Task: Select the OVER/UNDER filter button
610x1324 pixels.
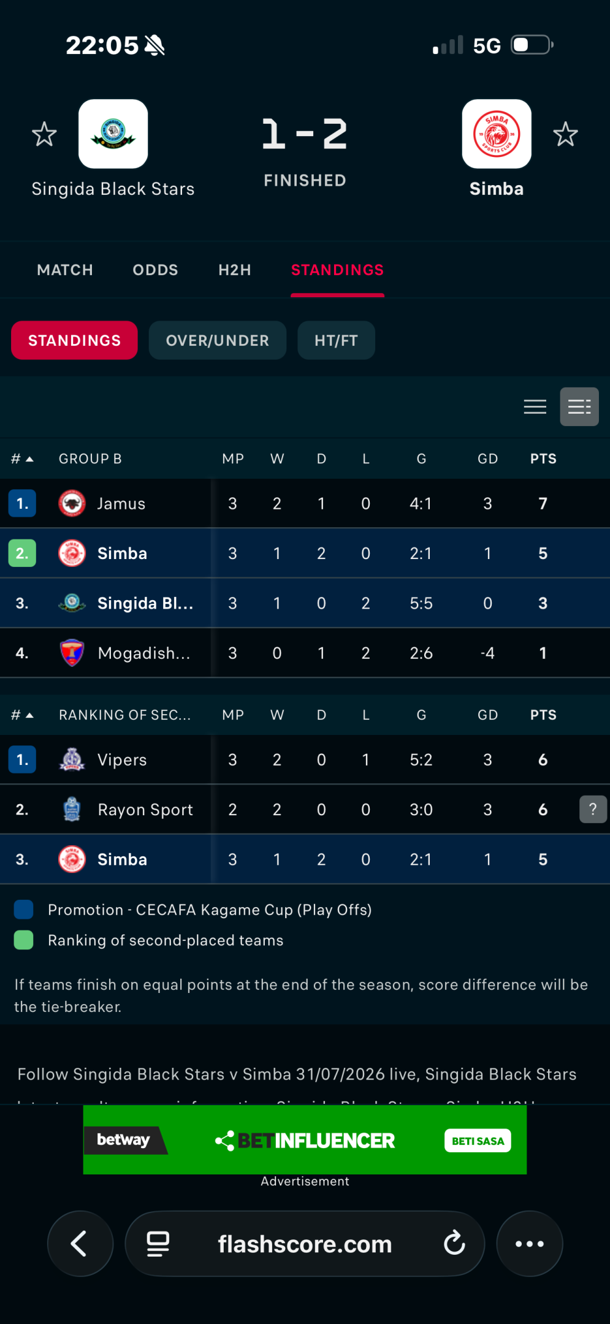Action: pyautogui.click(x=218, y=341)
